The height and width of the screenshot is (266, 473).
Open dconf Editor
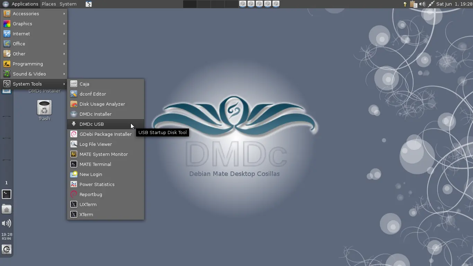pos(106,94)
